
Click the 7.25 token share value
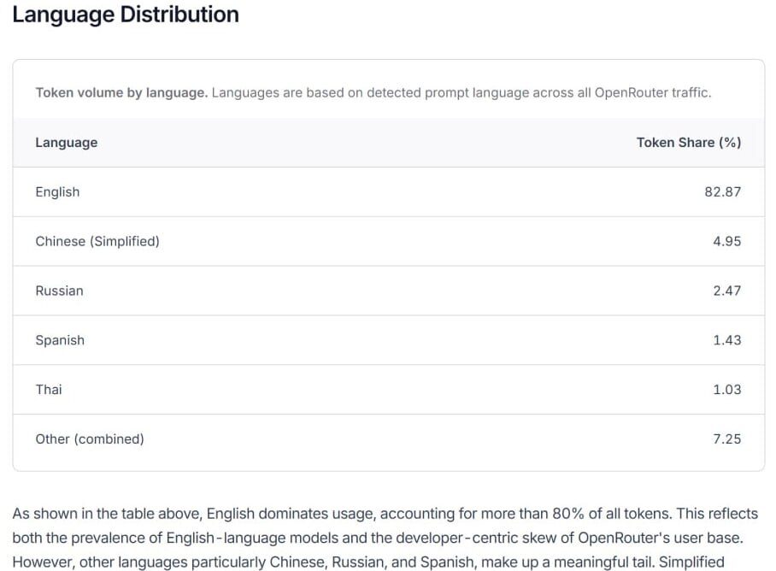(x=726, y=439)
